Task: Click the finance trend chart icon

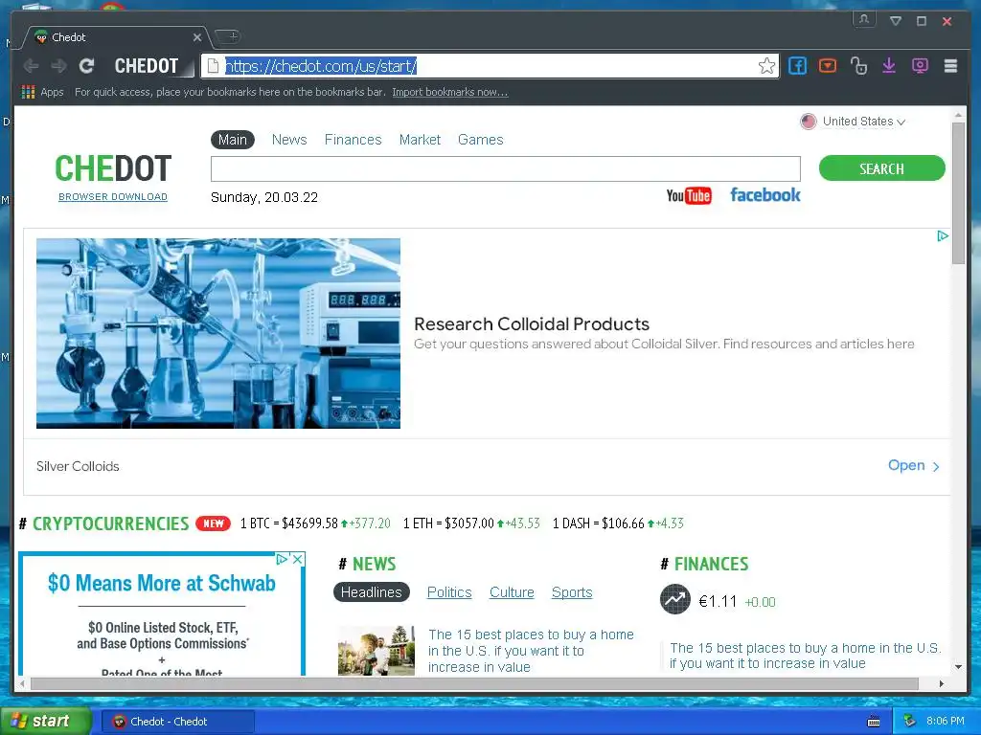Action: (675, 599)
